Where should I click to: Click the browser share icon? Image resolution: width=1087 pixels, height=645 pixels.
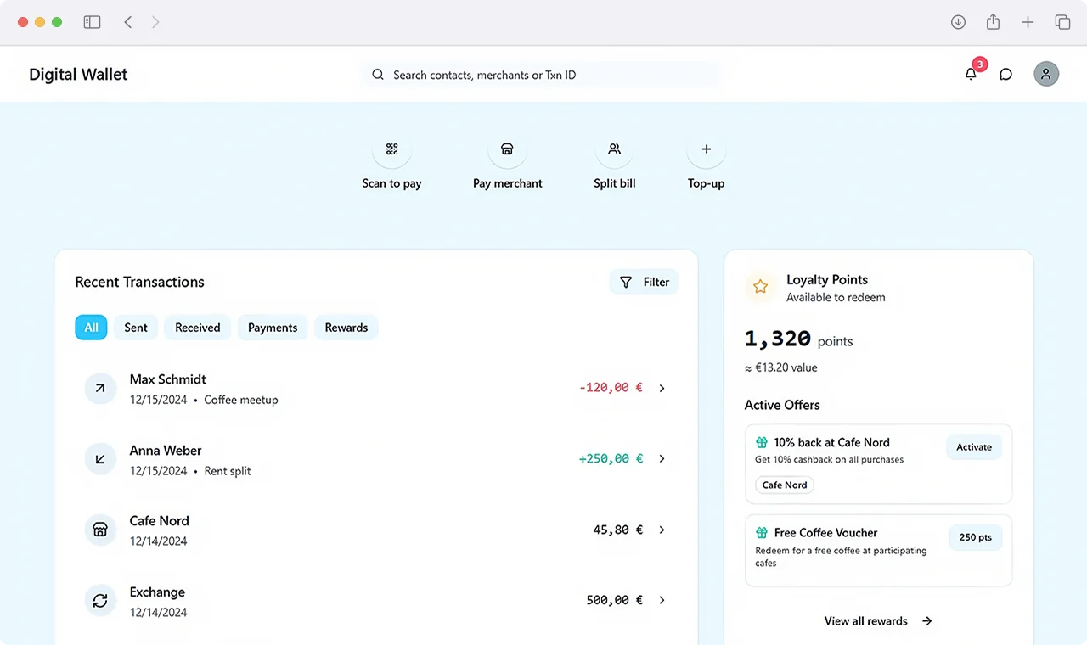tap(993, 22)
